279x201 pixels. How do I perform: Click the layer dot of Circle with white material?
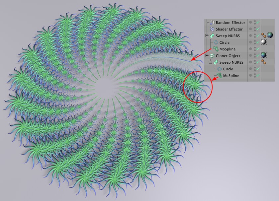[x=250, y=42]
